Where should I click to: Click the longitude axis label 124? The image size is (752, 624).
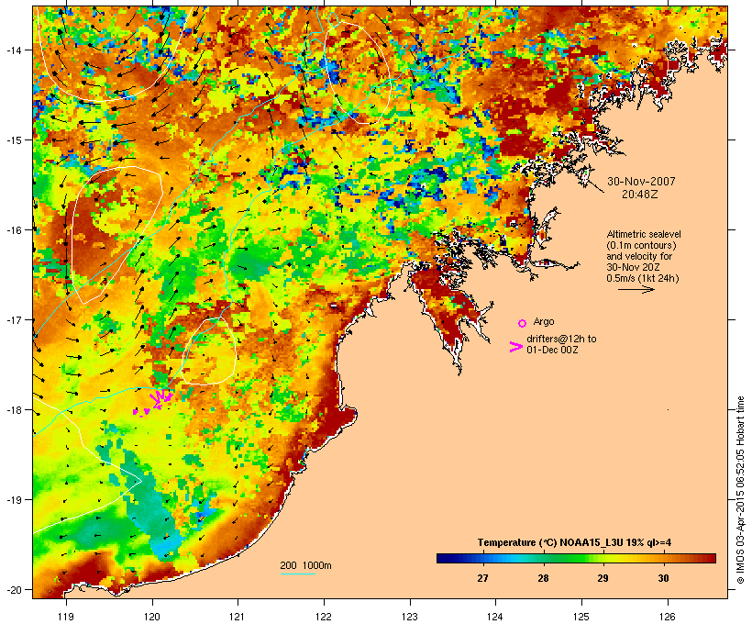tap(495, 617)
